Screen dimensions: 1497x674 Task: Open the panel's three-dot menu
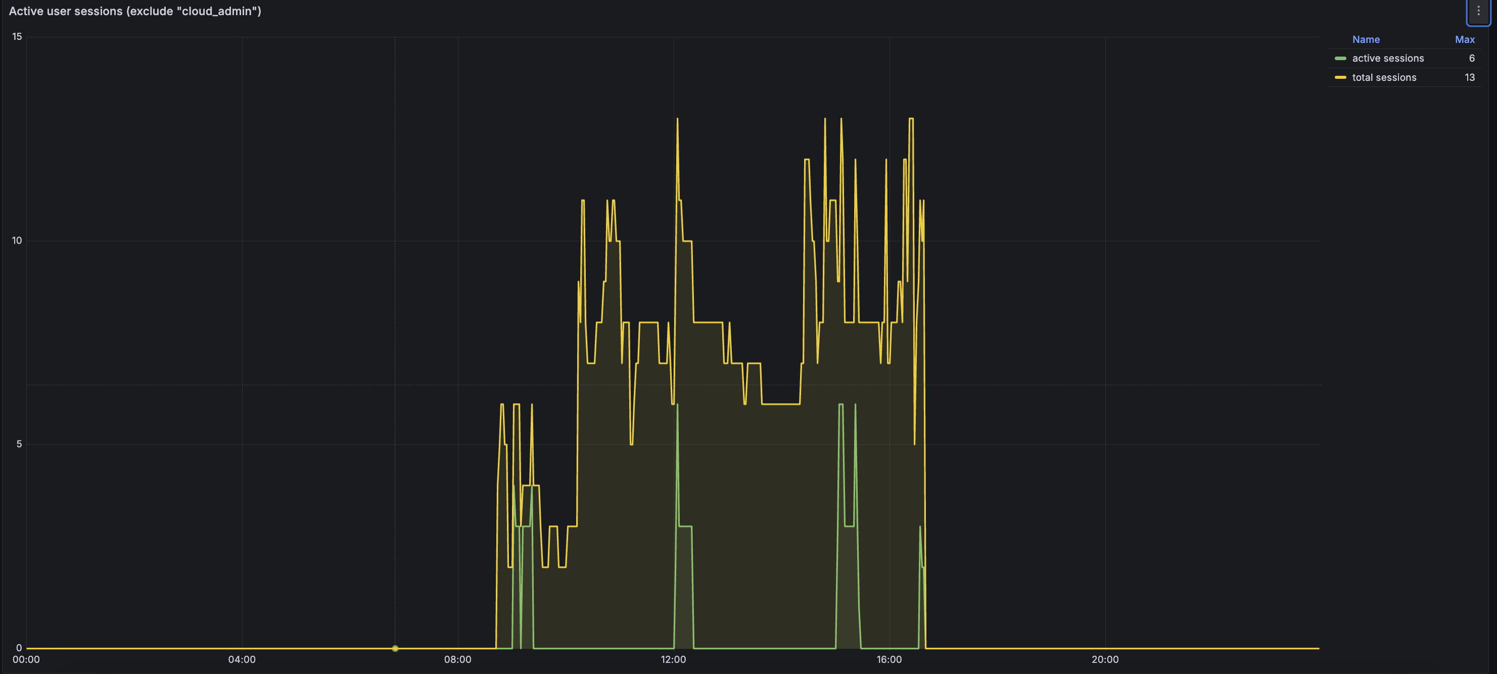[1478, 11]
